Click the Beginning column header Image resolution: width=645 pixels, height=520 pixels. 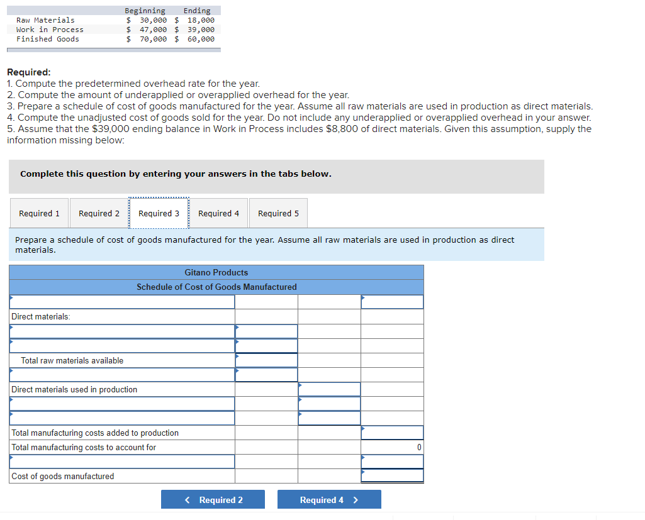click(x=145, y=11)
